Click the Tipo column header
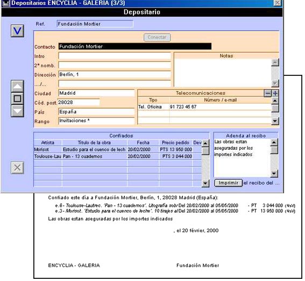Viewport: 305px width, 281px height. (153, 100)
